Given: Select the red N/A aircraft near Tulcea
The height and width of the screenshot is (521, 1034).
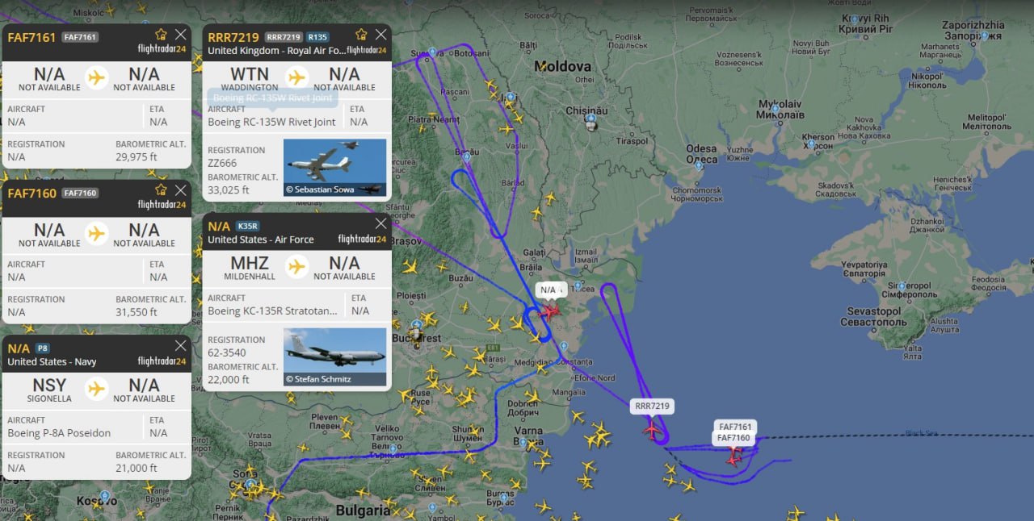Looking at the screenshot, I should pos(550,311).
